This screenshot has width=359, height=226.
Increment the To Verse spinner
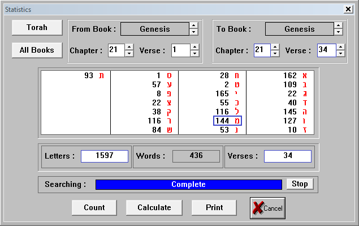341,47
